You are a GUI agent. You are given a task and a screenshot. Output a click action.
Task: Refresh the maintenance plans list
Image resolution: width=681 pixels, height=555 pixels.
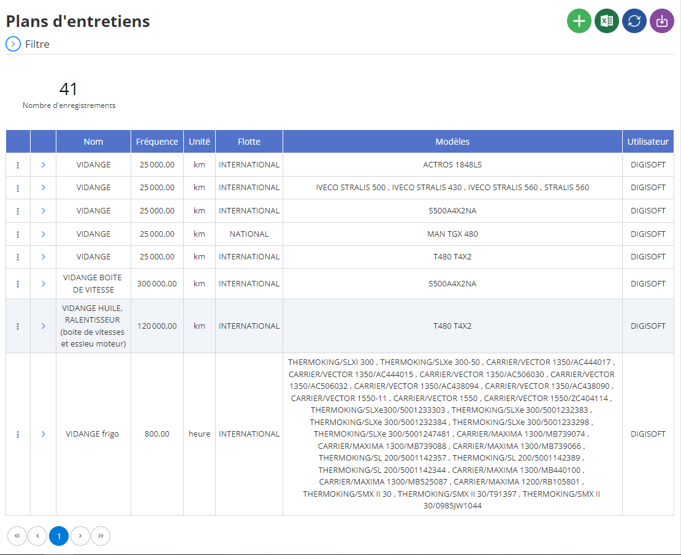(634, 21)
